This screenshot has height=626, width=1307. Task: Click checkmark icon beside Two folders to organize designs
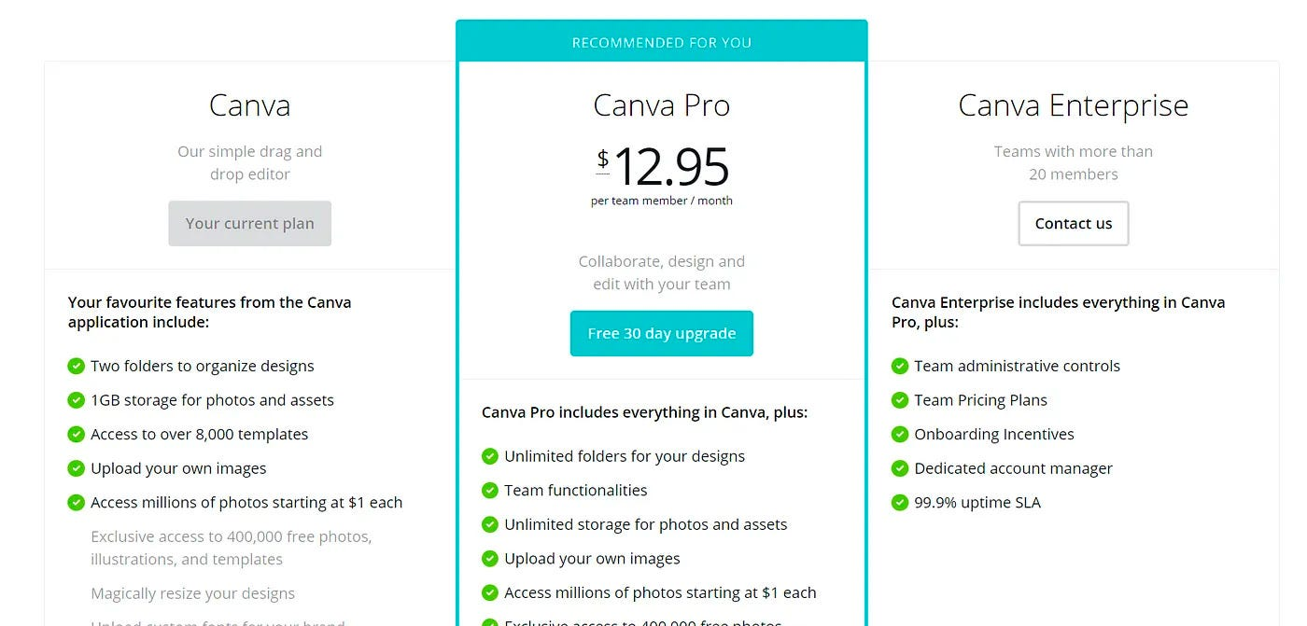click(x=77, y=367)
